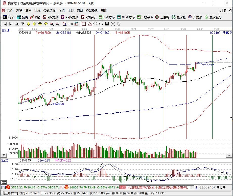Screen dimensions: 233x196
Task: Open the T数字表 number table
Action: [145, 17]
